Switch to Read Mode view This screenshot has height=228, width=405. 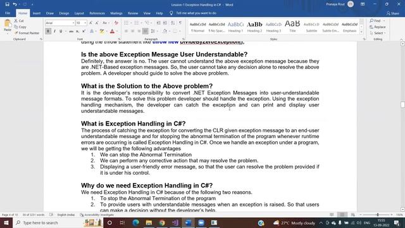pyautogui.click(x=332, y=215)
